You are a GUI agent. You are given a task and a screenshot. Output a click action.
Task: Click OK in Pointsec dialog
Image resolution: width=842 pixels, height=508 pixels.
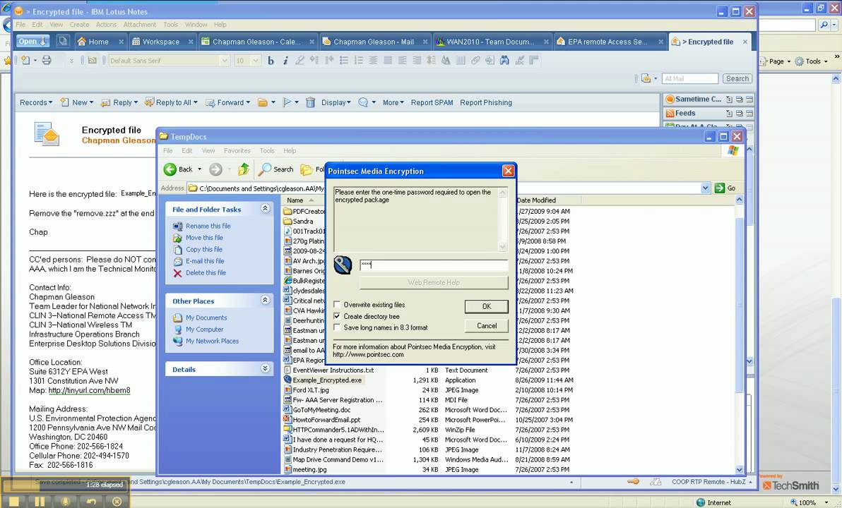[x=487, y=306]
